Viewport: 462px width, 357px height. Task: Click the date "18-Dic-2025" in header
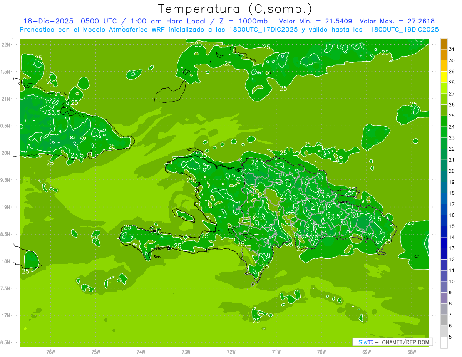(49, 22)
